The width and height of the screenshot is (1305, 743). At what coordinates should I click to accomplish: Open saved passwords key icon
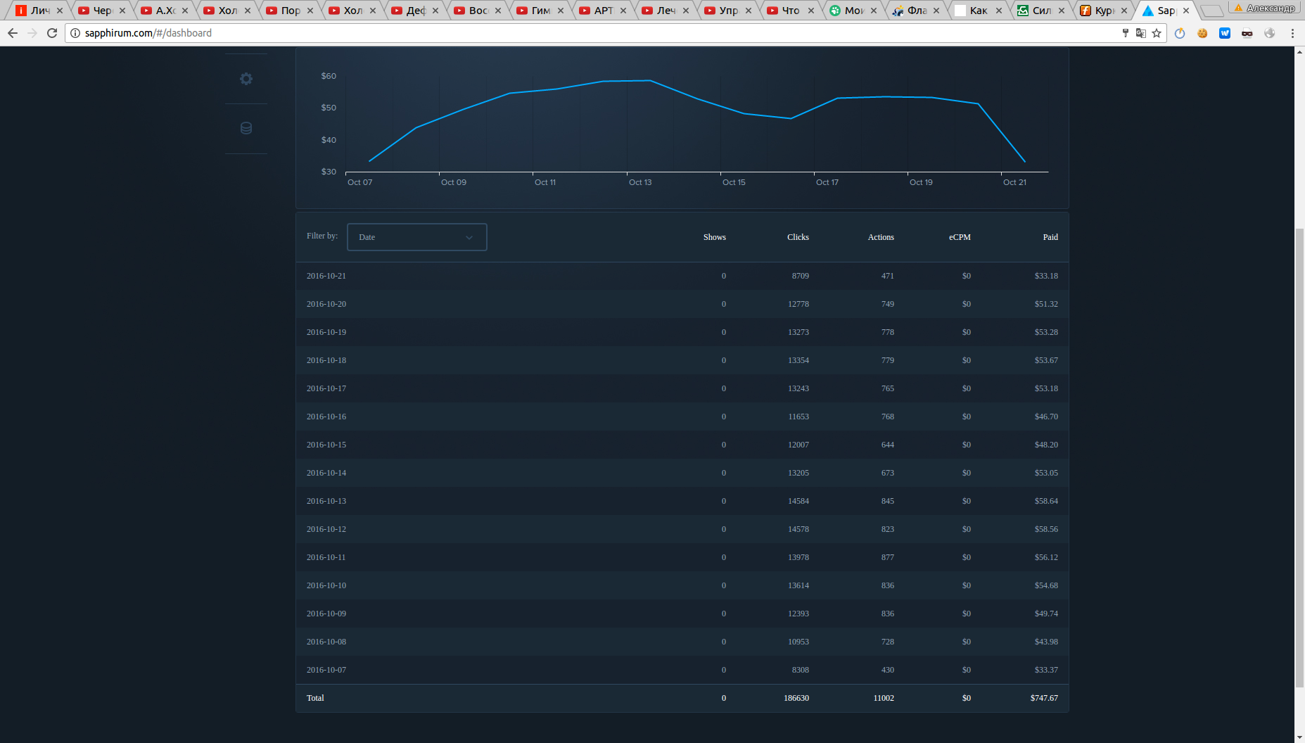[1125, 33]
